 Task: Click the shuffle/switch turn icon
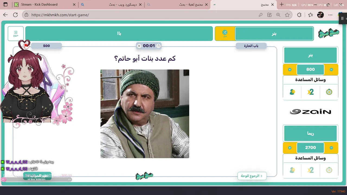click(x=225, y=32)
